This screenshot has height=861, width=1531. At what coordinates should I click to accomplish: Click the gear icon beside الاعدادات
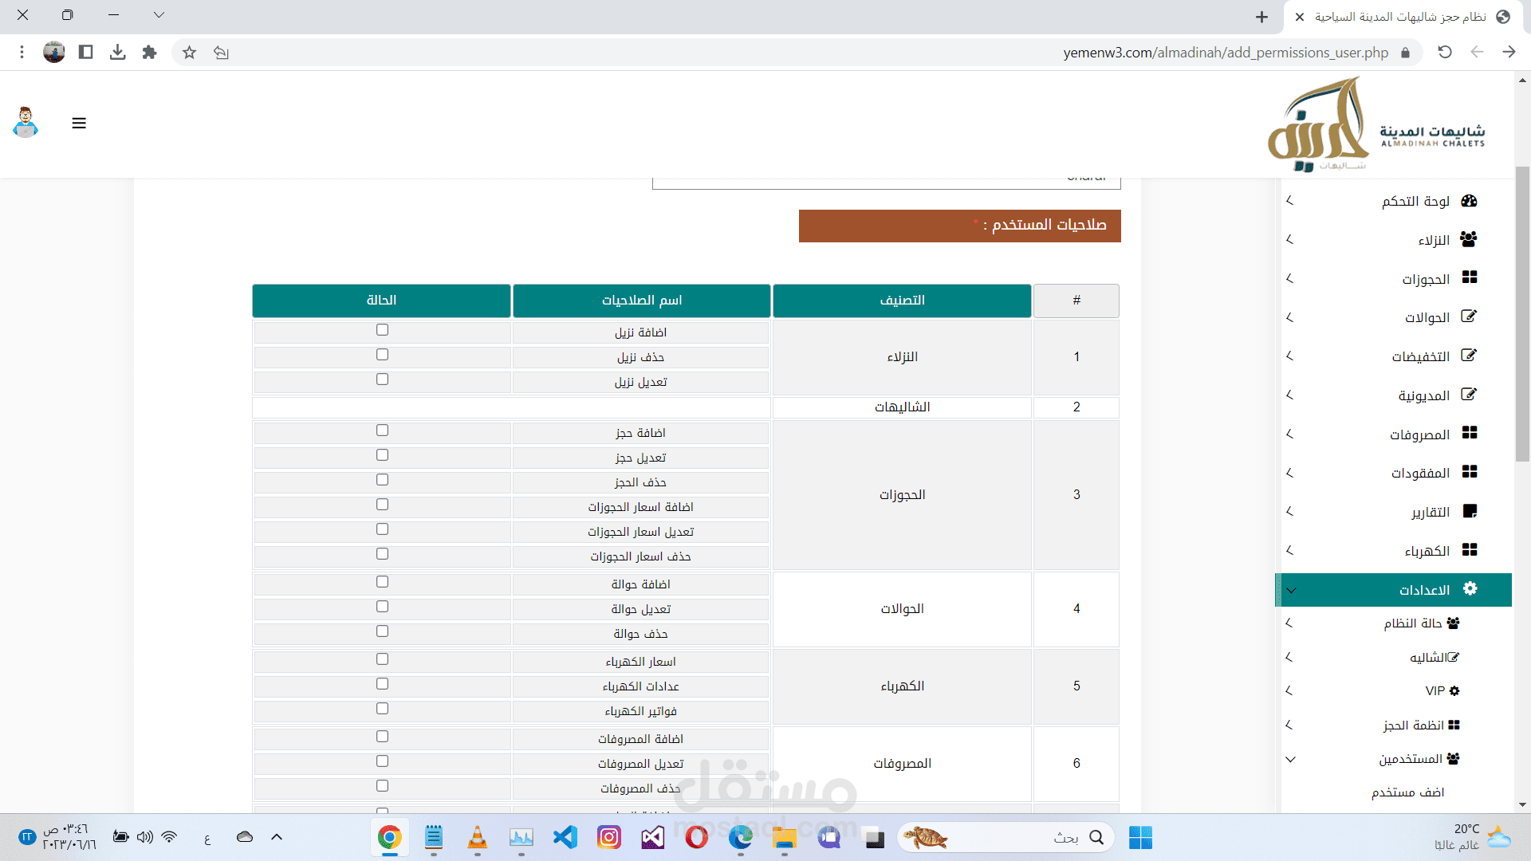tap(1470, 588)
